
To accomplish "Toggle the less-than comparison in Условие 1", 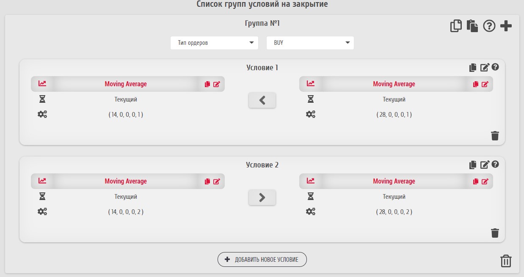I will pyautogui.click(x=262, y=100).
